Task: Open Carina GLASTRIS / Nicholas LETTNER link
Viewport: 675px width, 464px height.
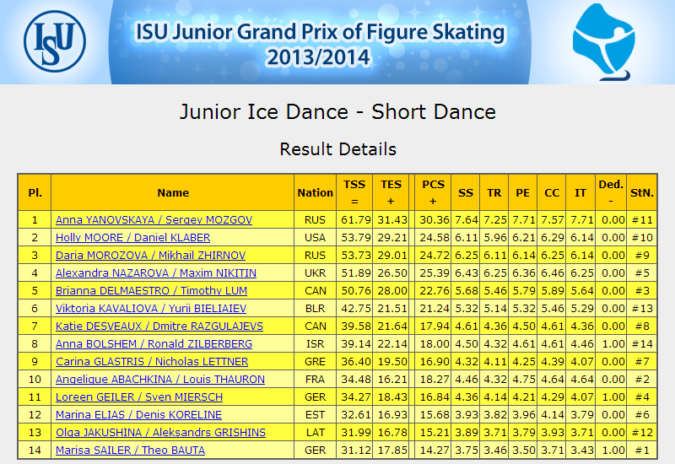Action: pos(152,362)
